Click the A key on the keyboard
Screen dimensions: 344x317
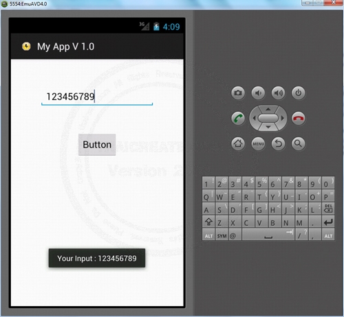(x=208, y=209)
